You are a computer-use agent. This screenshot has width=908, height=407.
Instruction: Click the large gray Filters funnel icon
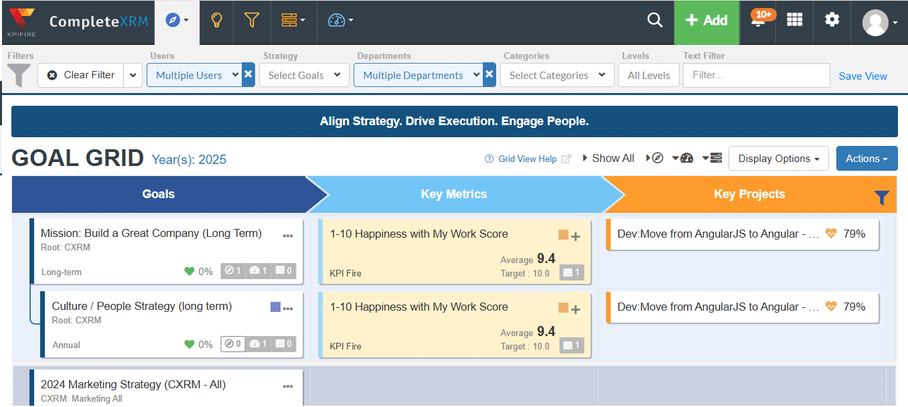coord(19,75)
